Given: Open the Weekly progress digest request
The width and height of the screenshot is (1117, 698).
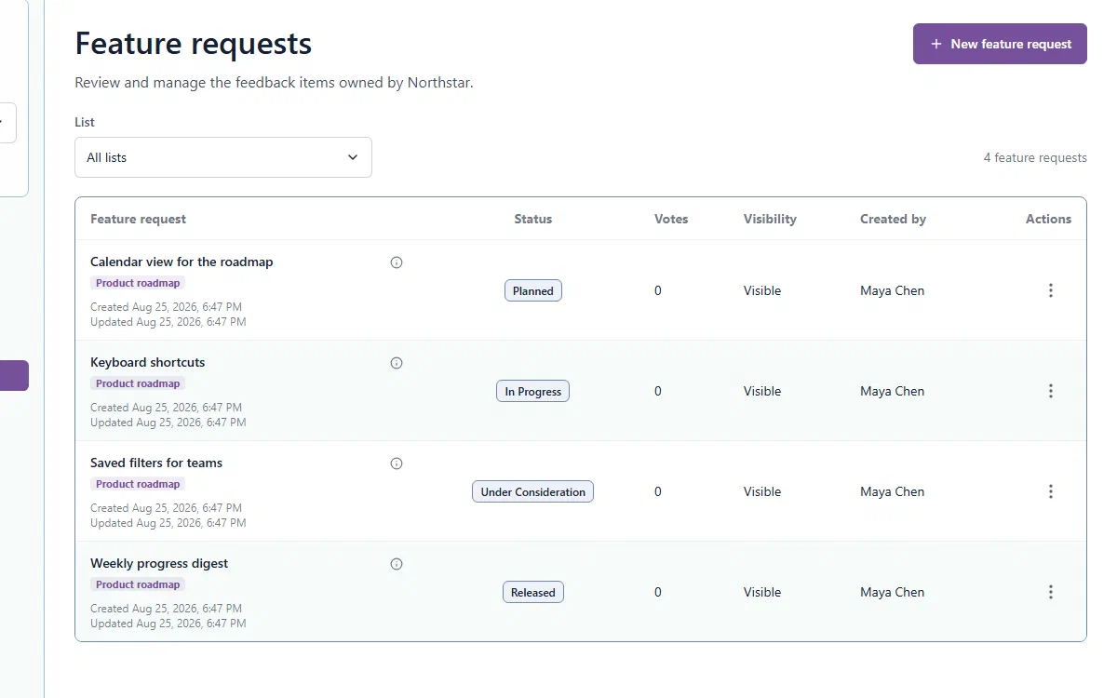Looking at the screenshot, I should click(x=159, y=563).
